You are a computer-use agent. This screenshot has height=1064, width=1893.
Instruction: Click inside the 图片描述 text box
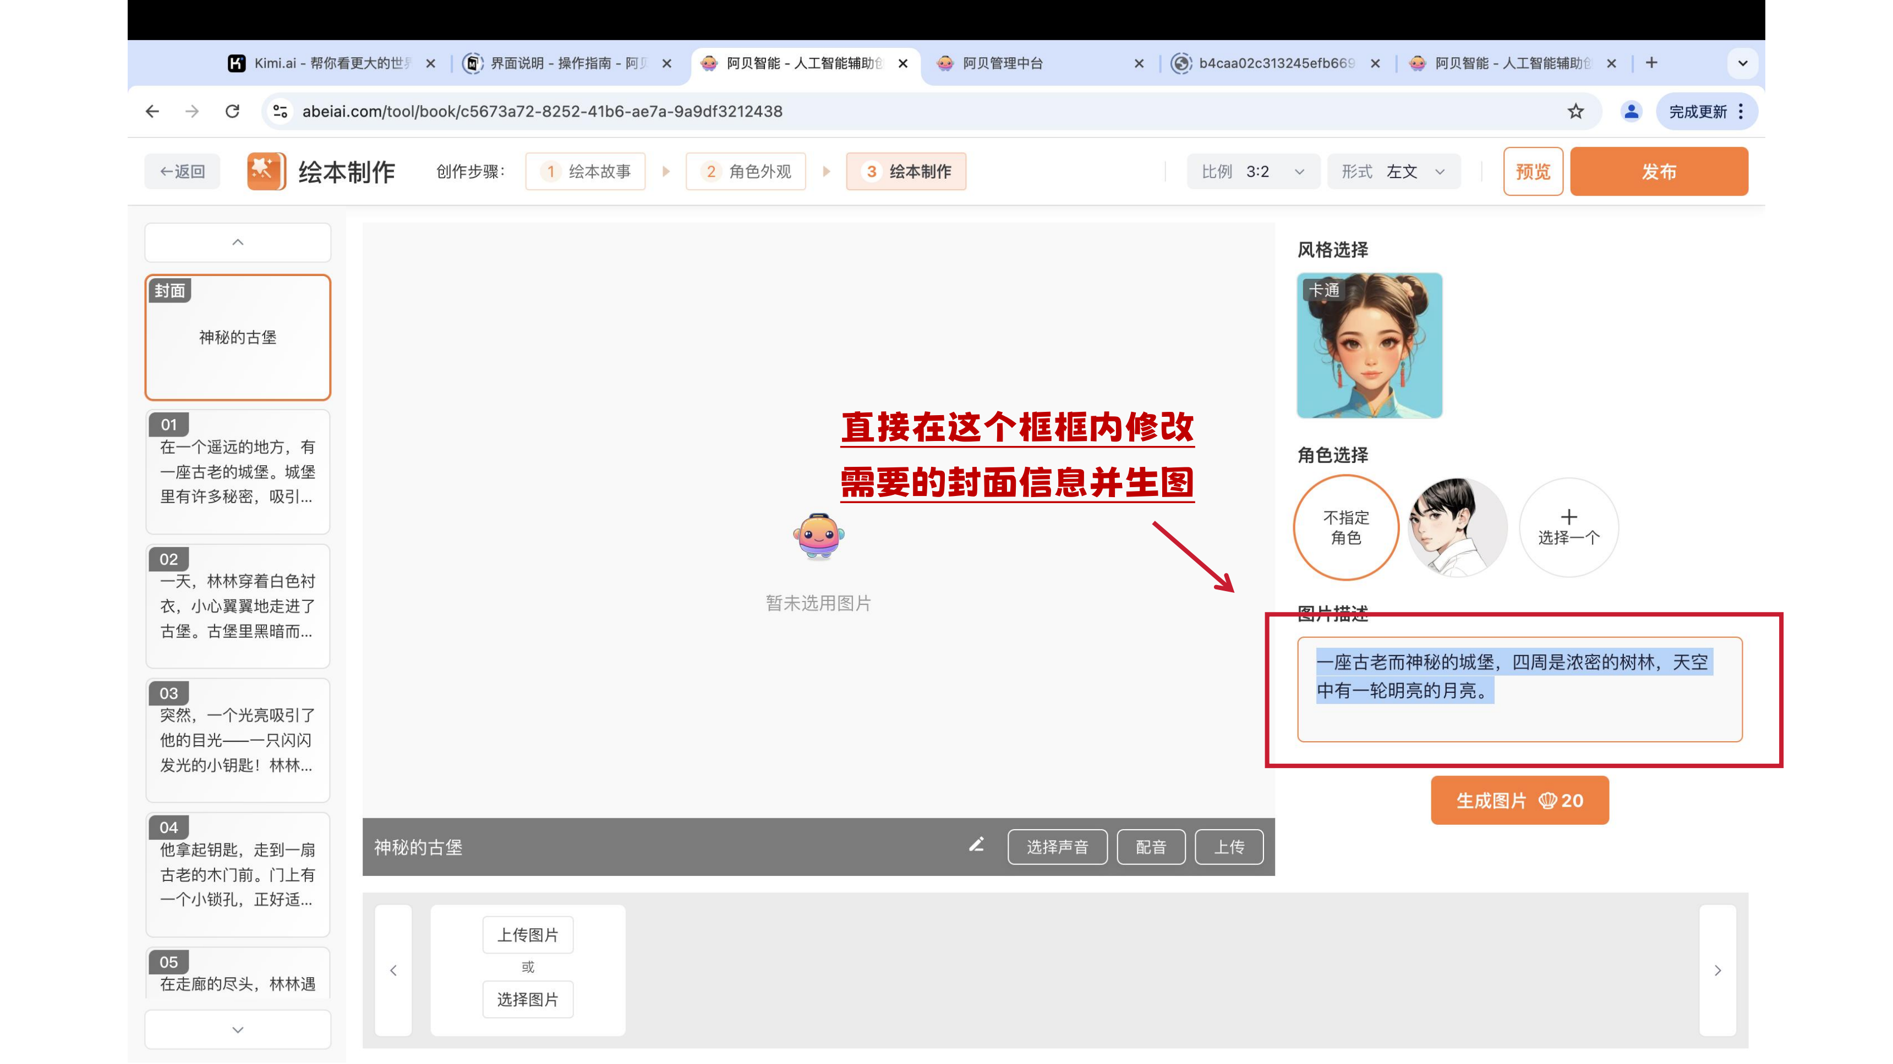click(1520, 690)
